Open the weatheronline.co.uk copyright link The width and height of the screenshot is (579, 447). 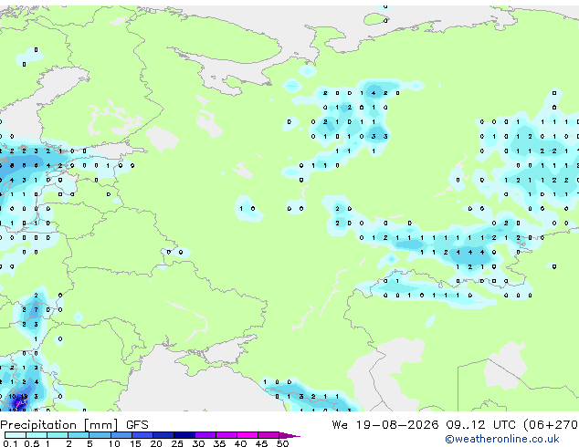[502, 439]
